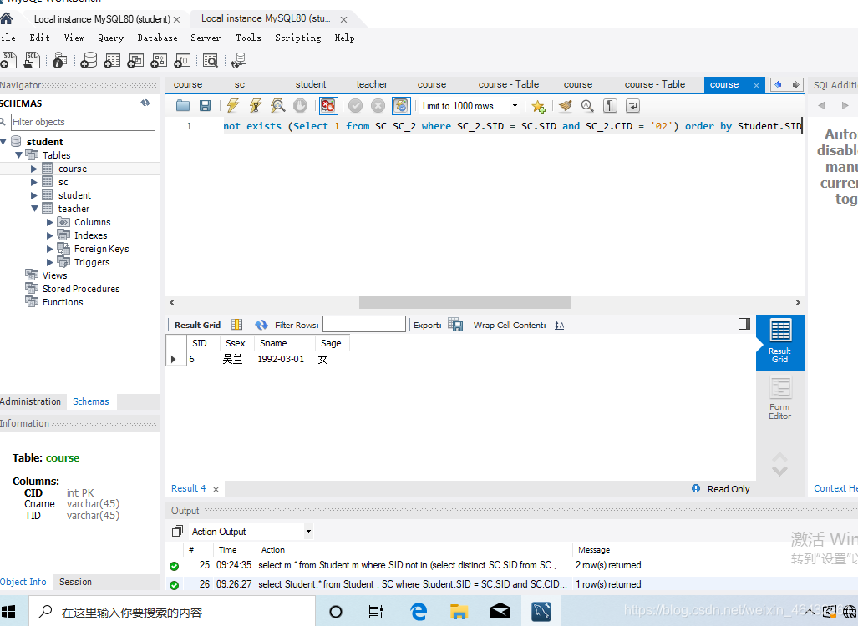858x626 pixels.
Task: Open the Query menu
Action: point(110,38)
